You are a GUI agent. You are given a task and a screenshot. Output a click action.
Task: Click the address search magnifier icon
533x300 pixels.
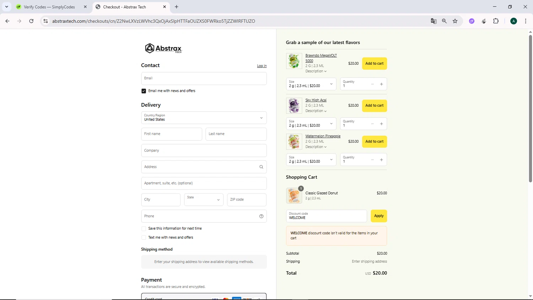click(261, 167)
